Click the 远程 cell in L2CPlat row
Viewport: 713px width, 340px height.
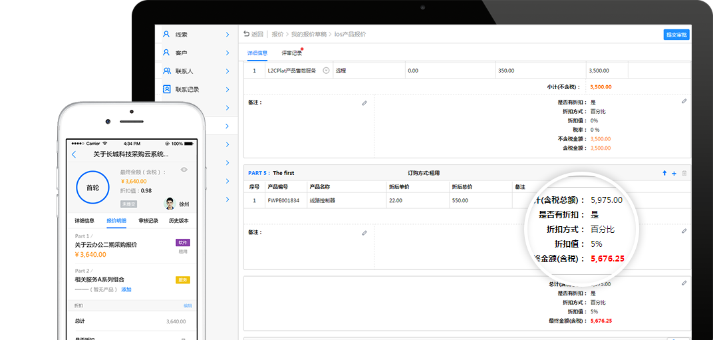click(369, 71)
